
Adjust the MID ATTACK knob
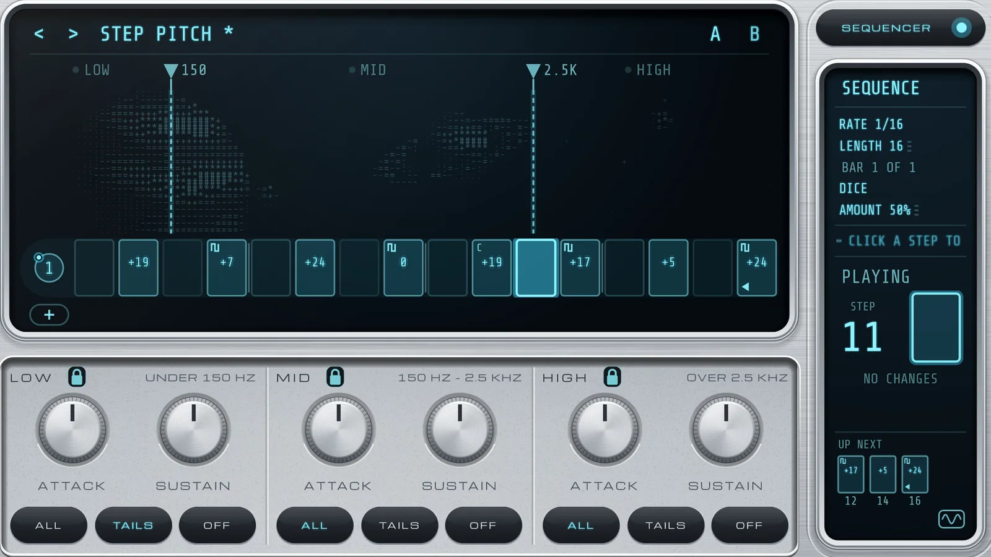click(x=339, y=430)
